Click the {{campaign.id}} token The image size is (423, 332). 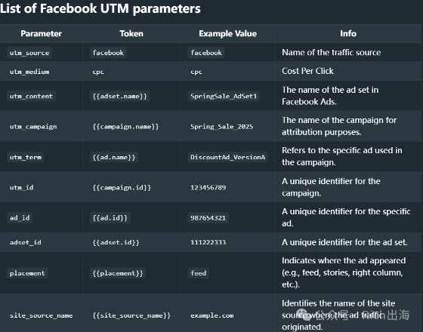click(x=122, y=187)
